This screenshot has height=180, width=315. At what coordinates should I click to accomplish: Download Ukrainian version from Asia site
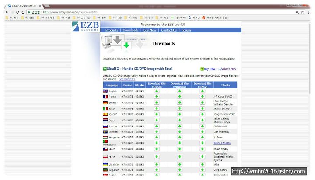pos(203,164)
